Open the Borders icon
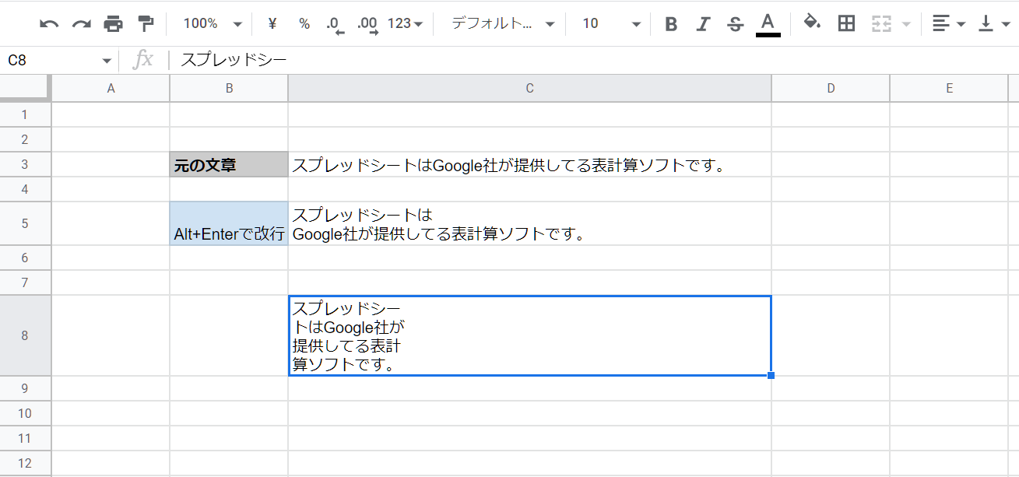1019x477 pixels. pos(845,24)
